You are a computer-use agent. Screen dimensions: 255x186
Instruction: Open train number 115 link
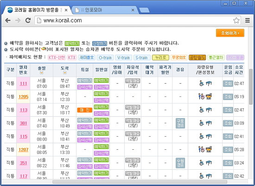point(24,136)
